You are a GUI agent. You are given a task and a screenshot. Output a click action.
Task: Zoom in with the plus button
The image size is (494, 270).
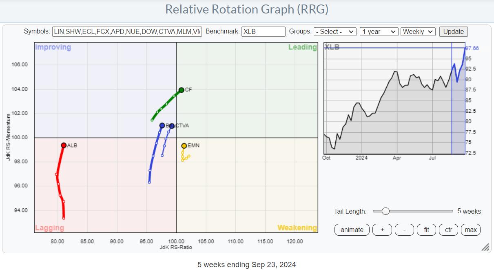pos(382,230)
